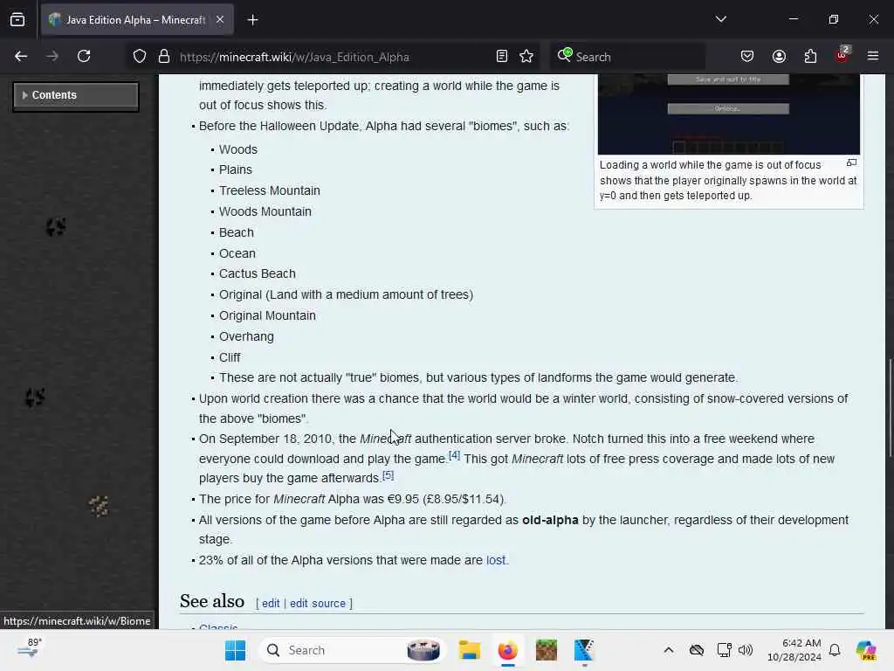Open the Windows Start menu

[x=235, y=650]
